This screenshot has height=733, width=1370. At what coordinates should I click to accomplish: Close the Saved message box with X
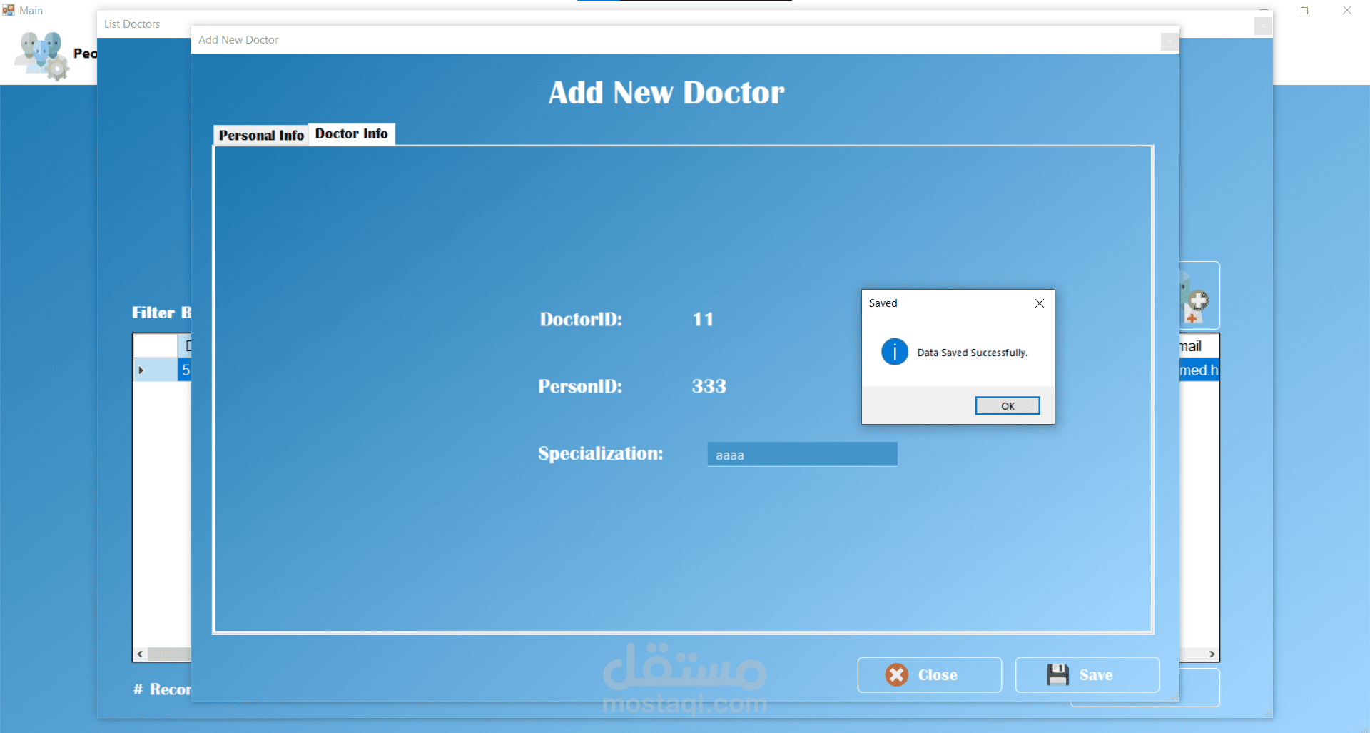pos(1039,303)
